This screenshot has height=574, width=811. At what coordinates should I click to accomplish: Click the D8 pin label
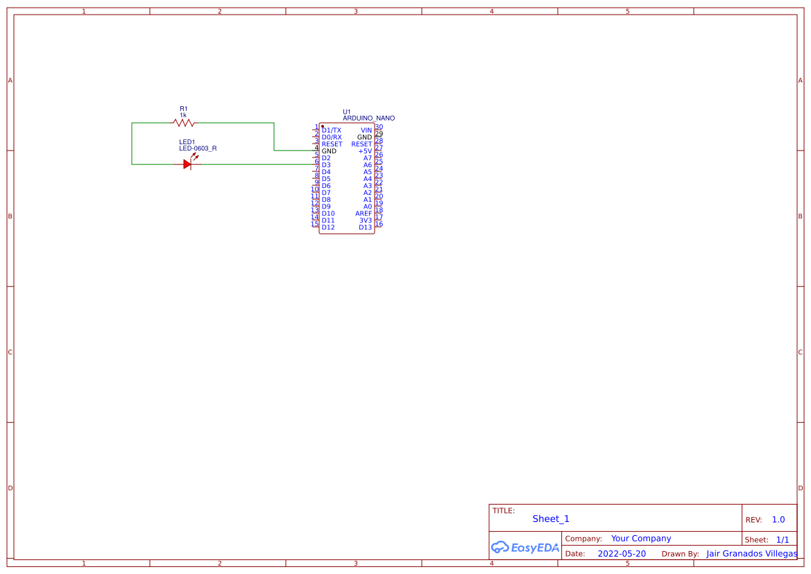[326, 200]
